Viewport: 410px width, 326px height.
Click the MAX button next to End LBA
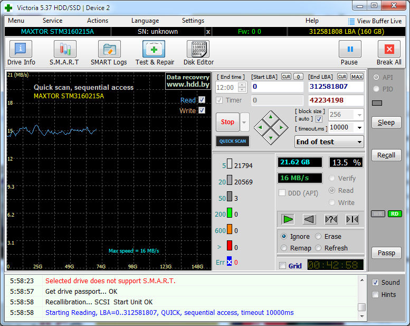[x=357, y=77]
